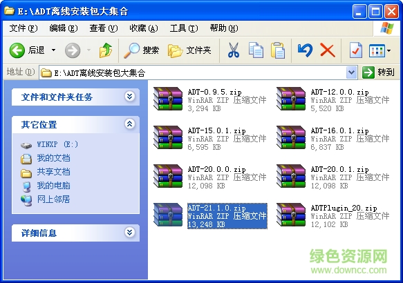
Task: Select the ADT-20.0.0.zip archive icon
Action: pos(168,176)
